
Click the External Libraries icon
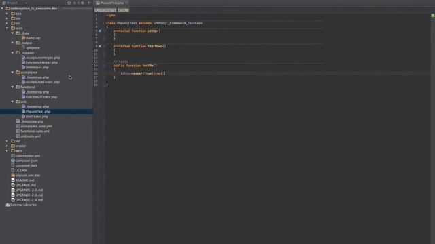coord(7,205)
